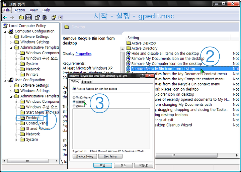241x172 pixels.
Task: Collapse the Computer Configuration node
Action: 5,32
